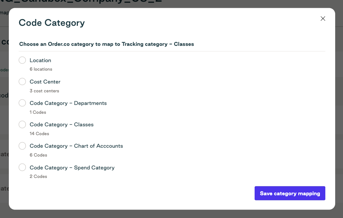Click the 'Code Category – Classes' label text
This screenshot has width=343, height=218.
click(x=62, y=125)
